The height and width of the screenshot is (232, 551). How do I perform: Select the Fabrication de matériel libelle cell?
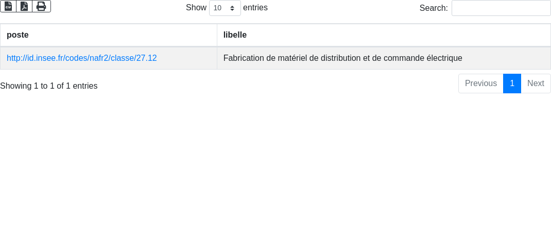(x=342, y=58)
